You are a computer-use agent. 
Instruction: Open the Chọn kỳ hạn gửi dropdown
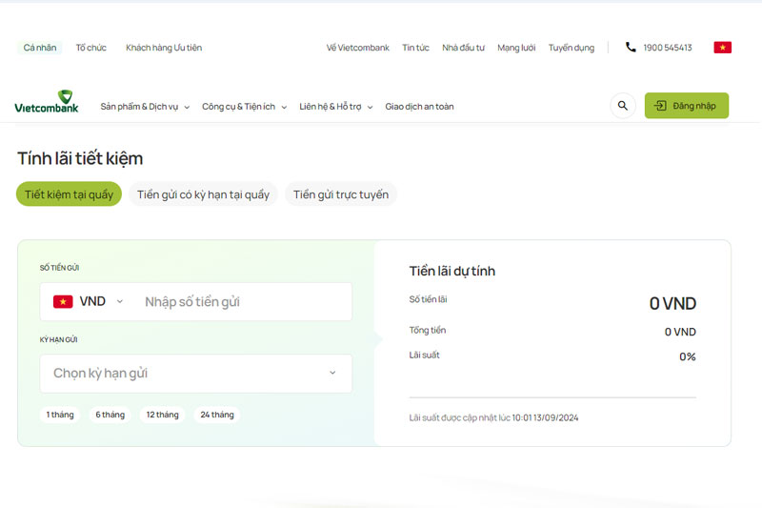click(x=196, y=374)
